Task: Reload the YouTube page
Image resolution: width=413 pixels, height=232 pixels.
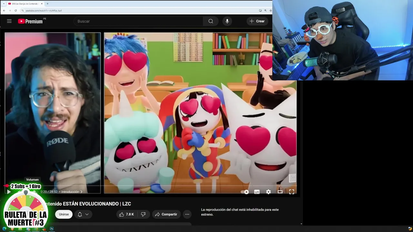Action: pyautogui.click(x=15, y=11)
